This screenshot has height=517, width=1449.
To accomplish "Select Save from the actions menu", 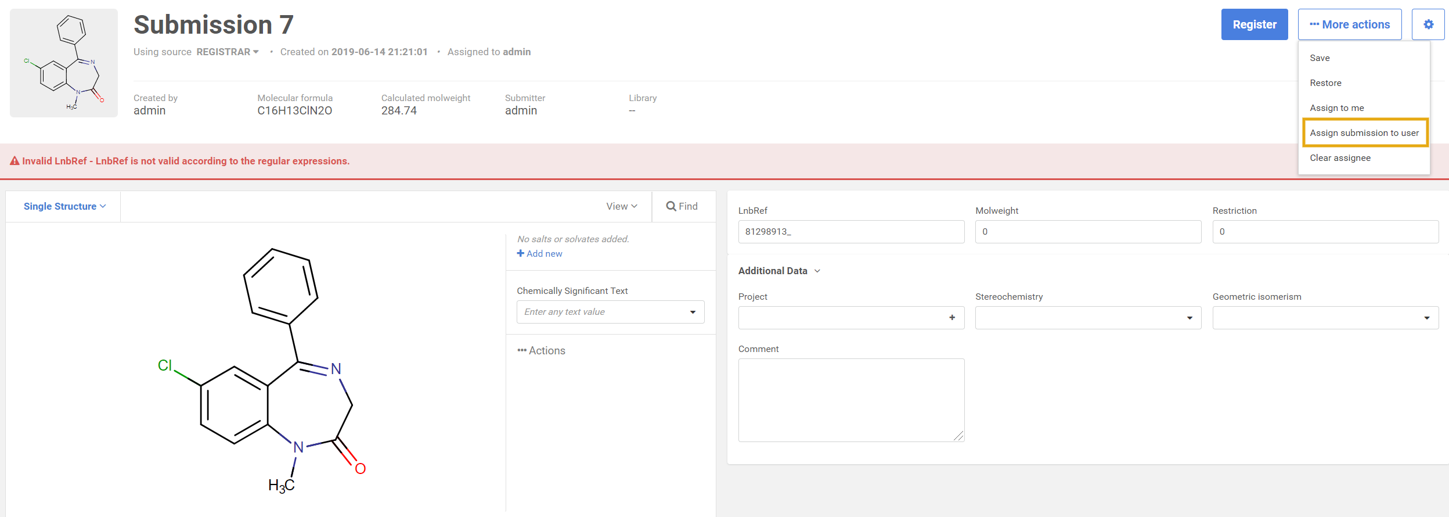I will click(1320, 58).
